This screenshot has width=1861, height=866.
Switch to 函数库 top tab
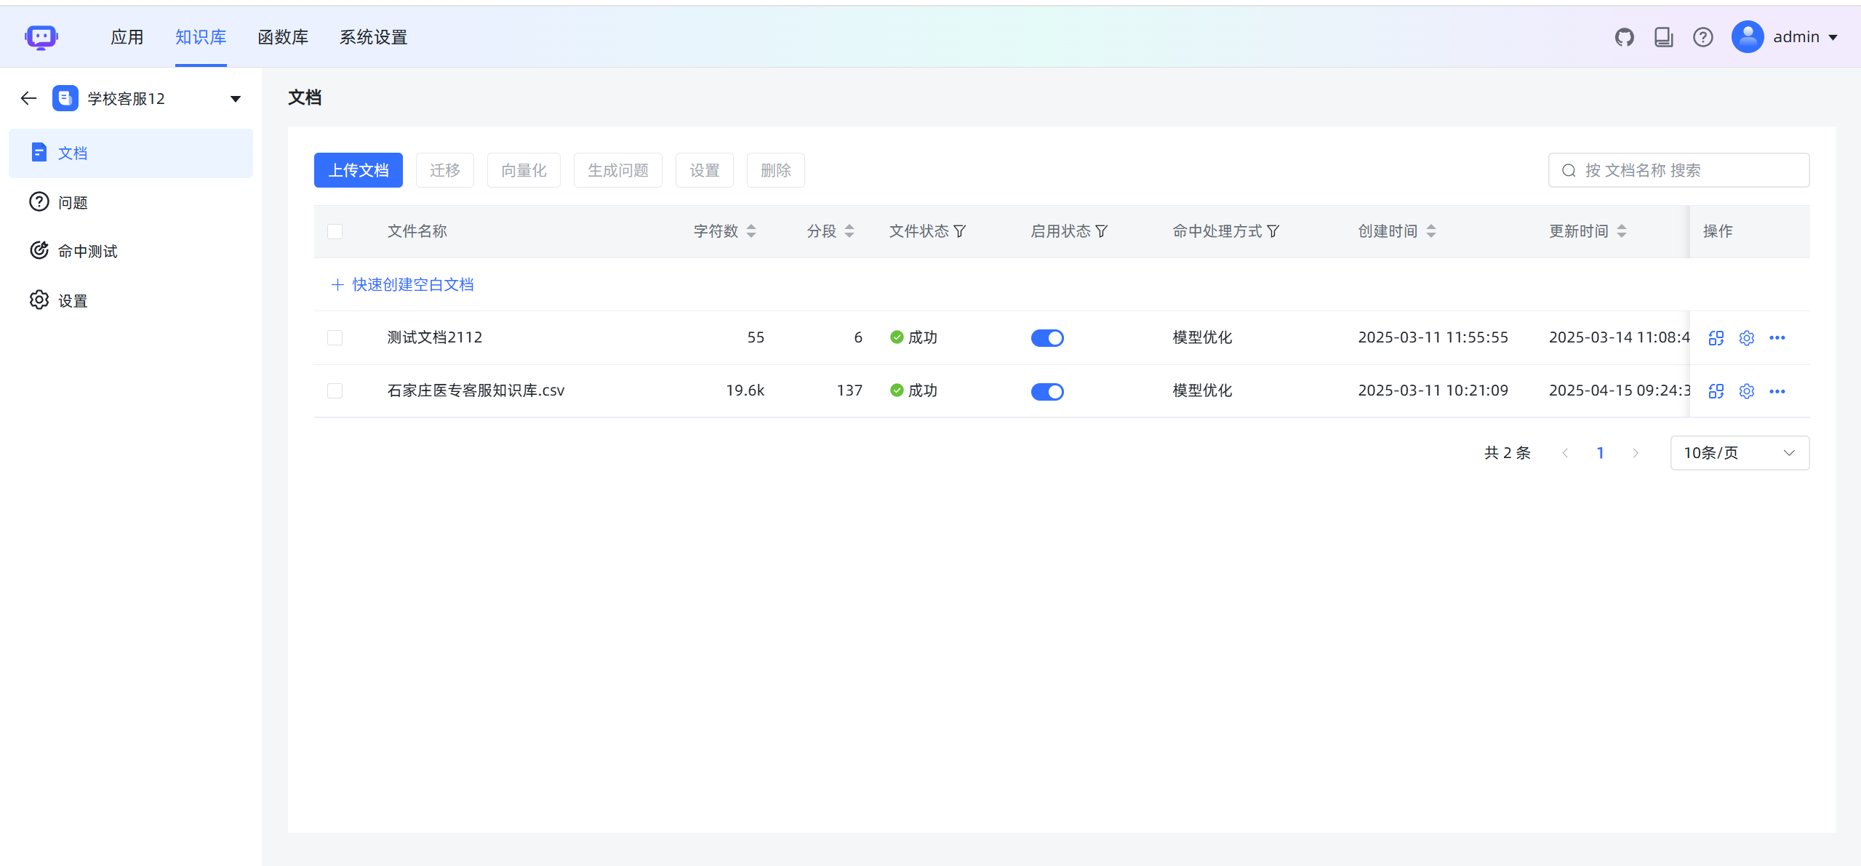point(283,37)
